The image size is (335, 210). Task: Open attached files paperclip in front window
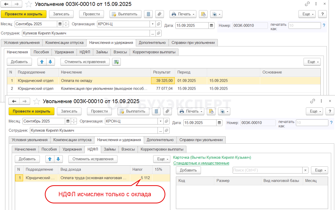click(x=167, y=111)
